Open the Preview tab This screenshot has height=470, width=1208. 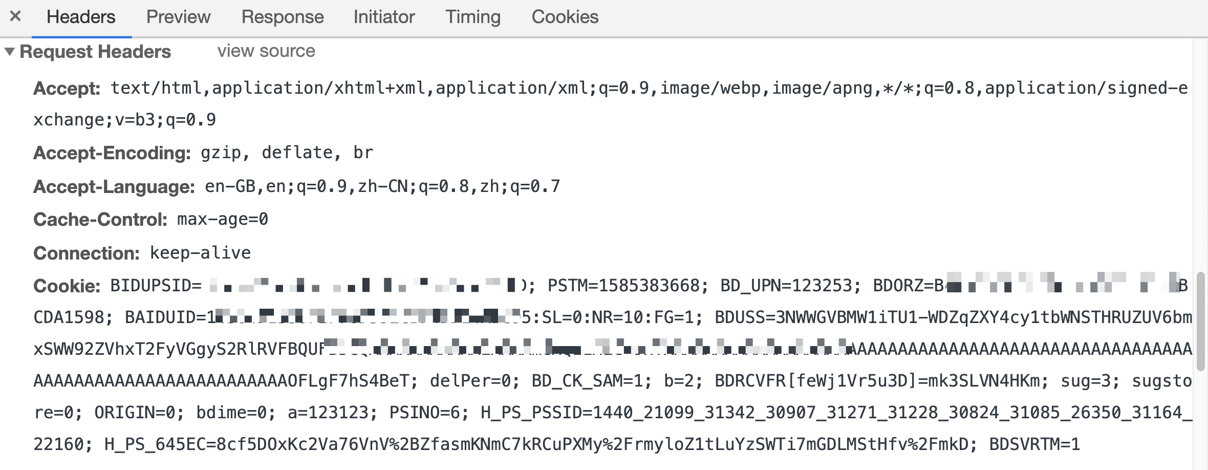point(178,17)
